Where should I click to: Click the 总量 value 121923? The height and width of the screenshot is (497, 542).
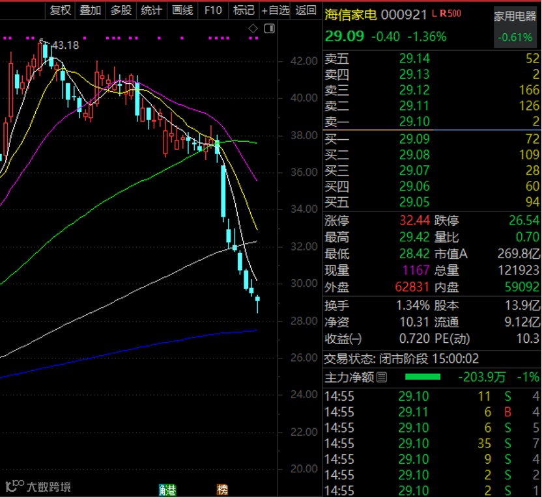[518, 270]
